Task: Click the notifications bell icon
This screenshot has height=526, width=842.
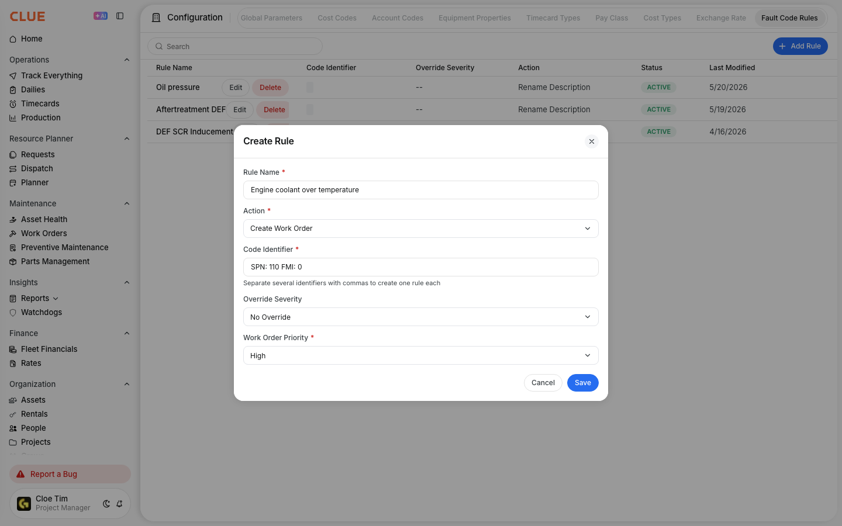Action: click(x=119, y=504)
